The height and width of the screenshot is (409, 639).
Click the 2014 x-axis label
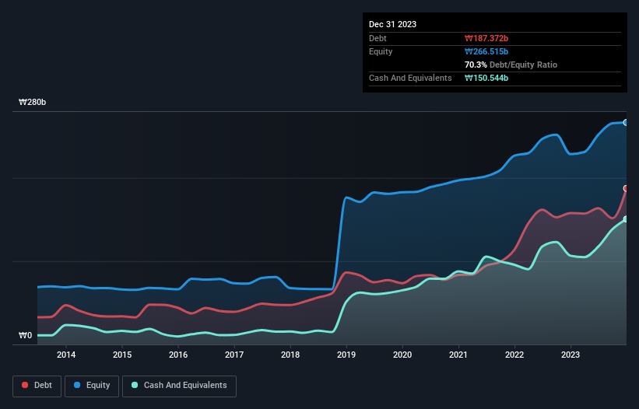tap(66, 355)
